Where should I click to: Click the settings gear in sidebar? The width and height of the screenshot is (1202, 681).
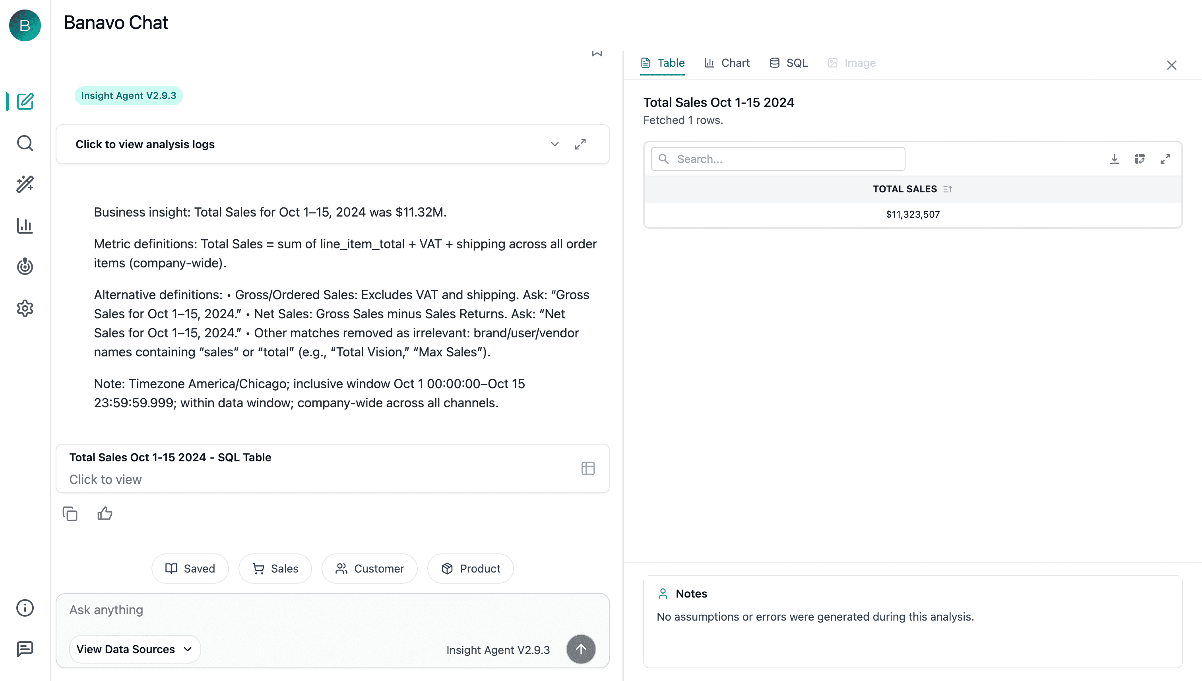coord(25,308)
